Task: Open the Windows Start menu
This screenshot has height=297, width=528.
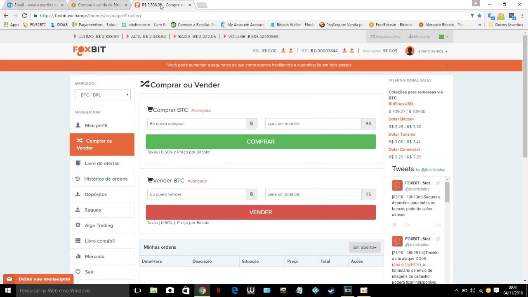Action: coord(8,290)
